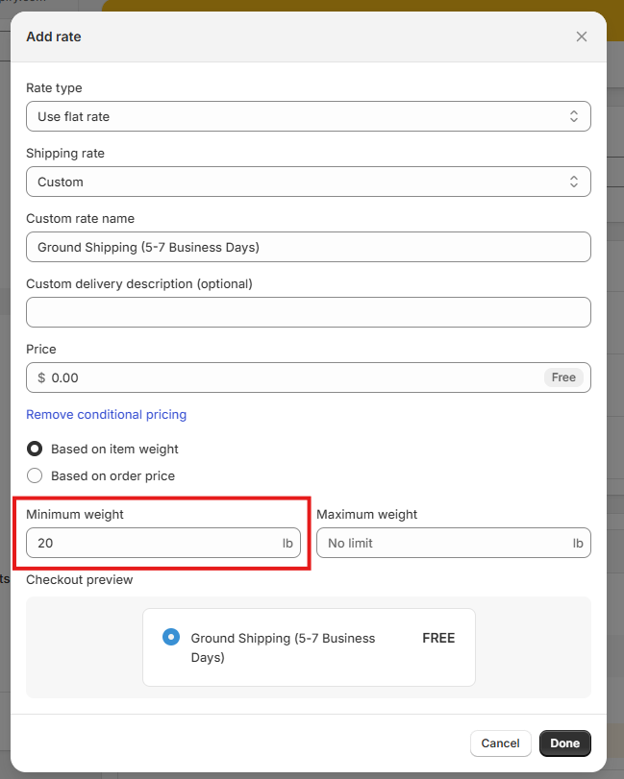Focus the Custom delivery description field
The height and width of the screenshot is (779, 624).
pyautogui.click(x=308, y=312)
